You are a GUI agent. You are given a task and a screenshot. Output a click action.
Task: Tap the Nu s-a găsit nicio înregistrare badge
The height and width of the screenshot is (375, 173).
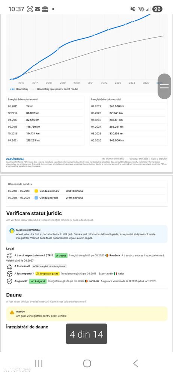(x=49, y=266)
